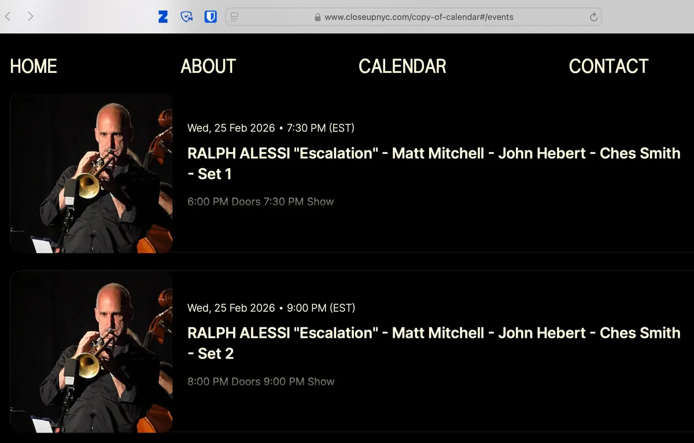Click the padlock icon beside the URL

[318, 17]
